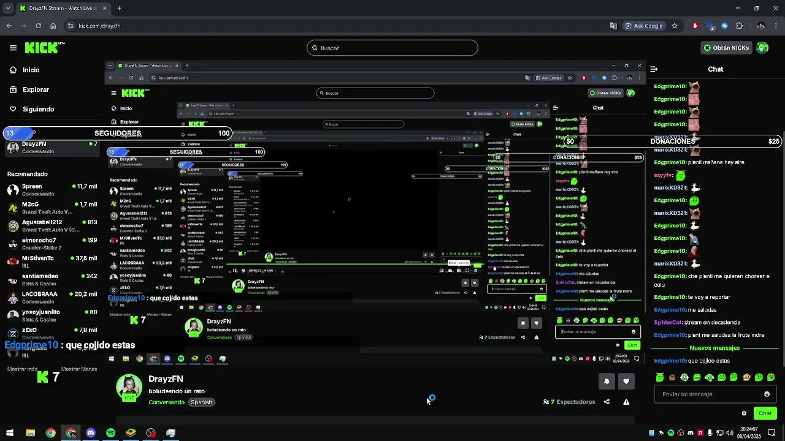Insert the brown box-face emote

coord(672,377)
